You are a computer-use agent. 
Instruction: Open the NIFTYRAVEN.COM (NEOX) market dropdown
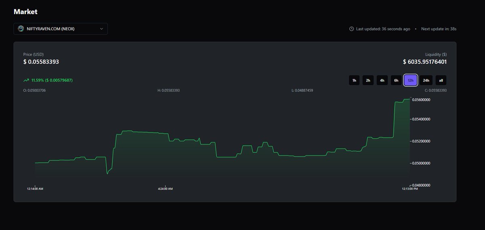[61, 29]
